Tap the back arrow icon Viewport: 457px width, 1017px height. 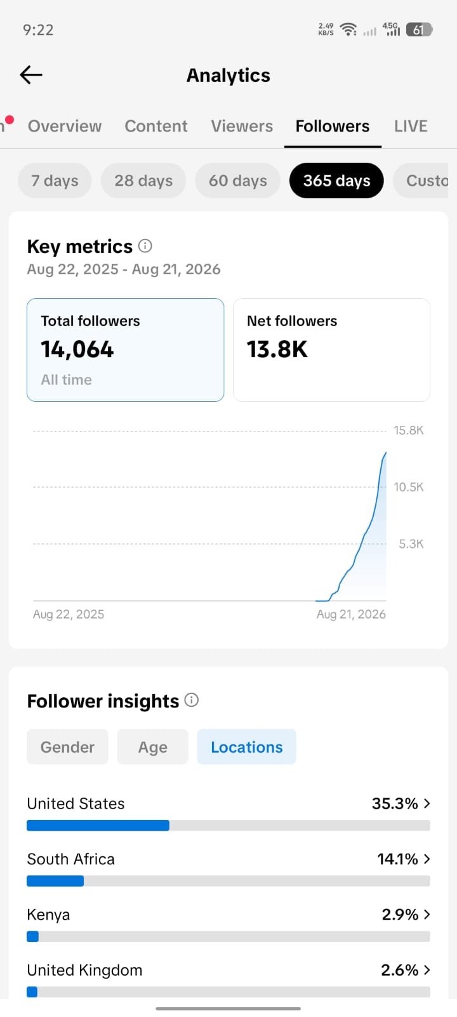(x=31, y=75)
